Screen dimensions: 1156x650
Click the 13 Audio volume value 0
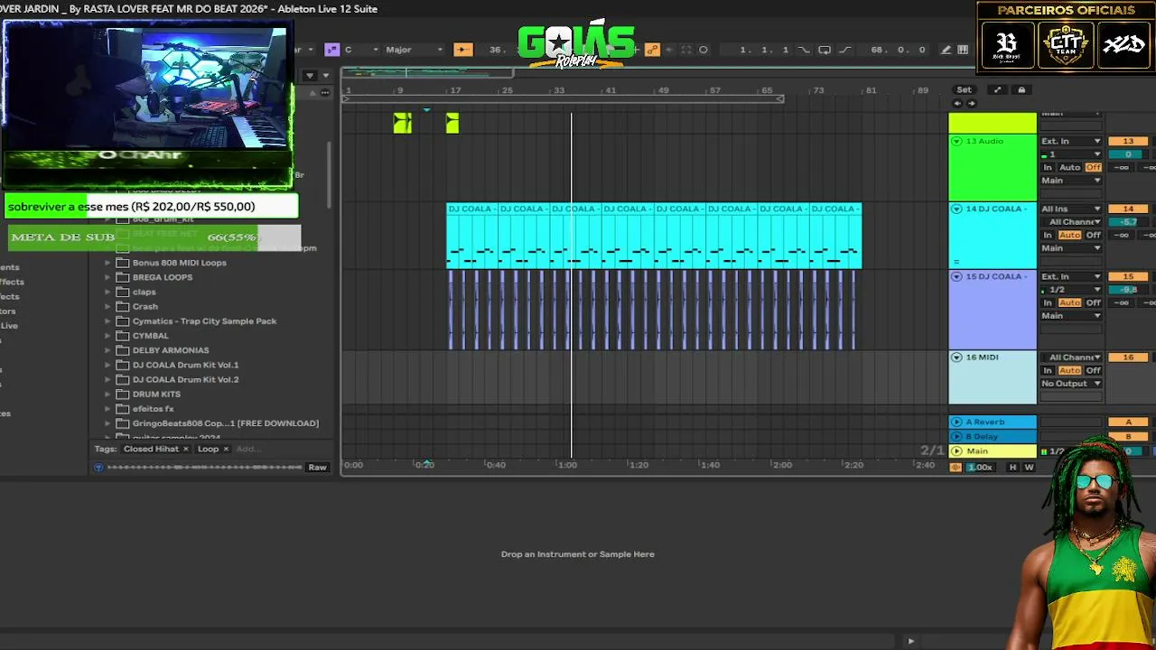click(x=1128, y=154)
